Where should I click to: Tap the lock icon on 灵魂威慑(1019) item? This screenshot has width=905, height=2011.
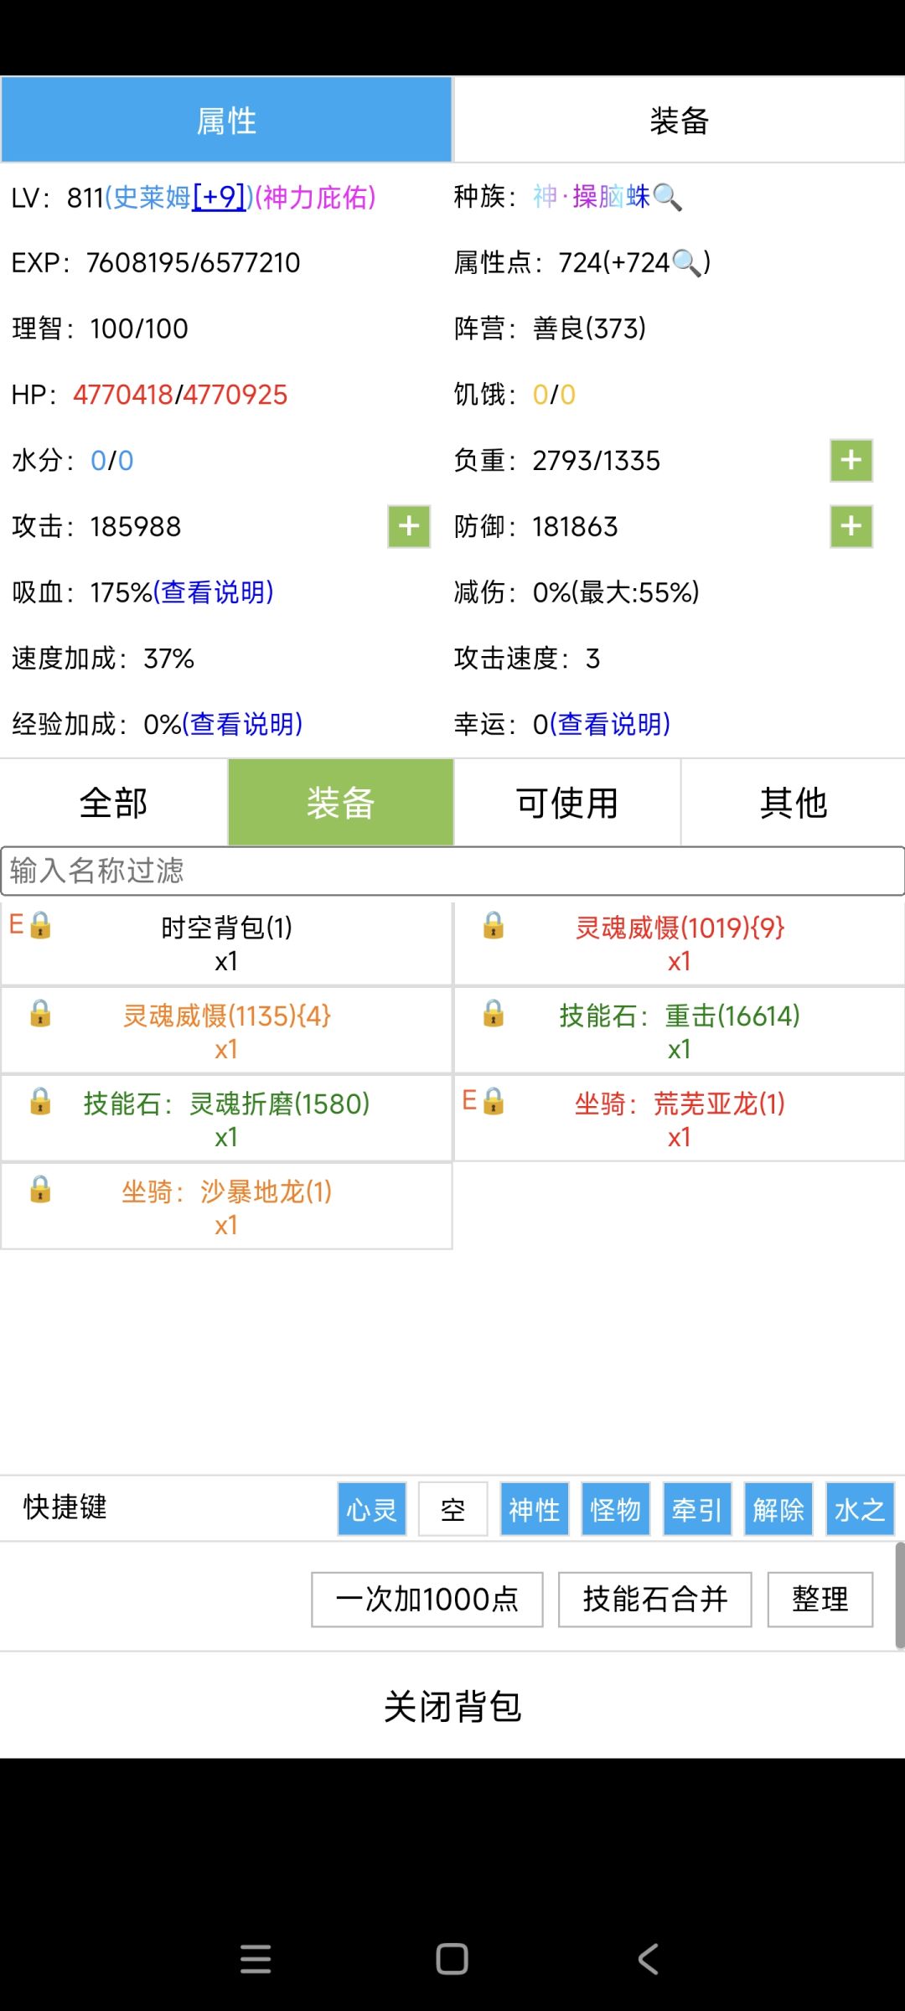pos(494,925)
